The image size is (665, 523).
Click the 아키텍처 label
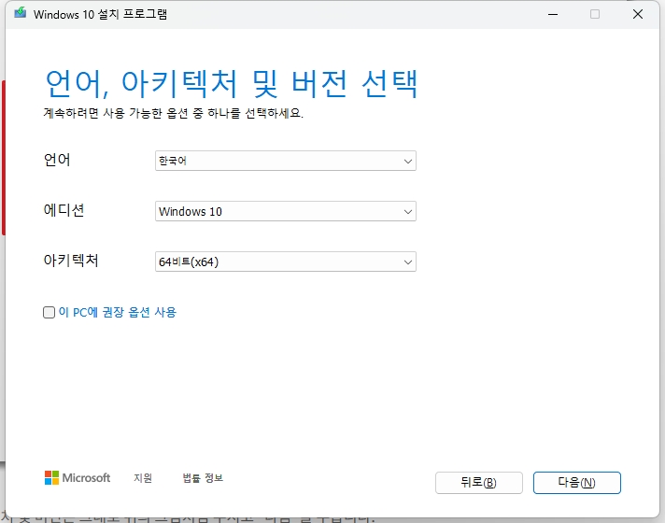coord(71,261)
